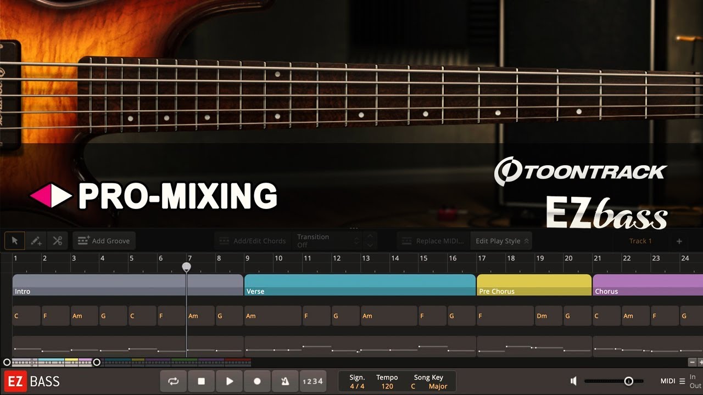The width and height of the screenshot is (703, 395).
Task: Expand the Edit Play Style panel
Action: (501, 241)
